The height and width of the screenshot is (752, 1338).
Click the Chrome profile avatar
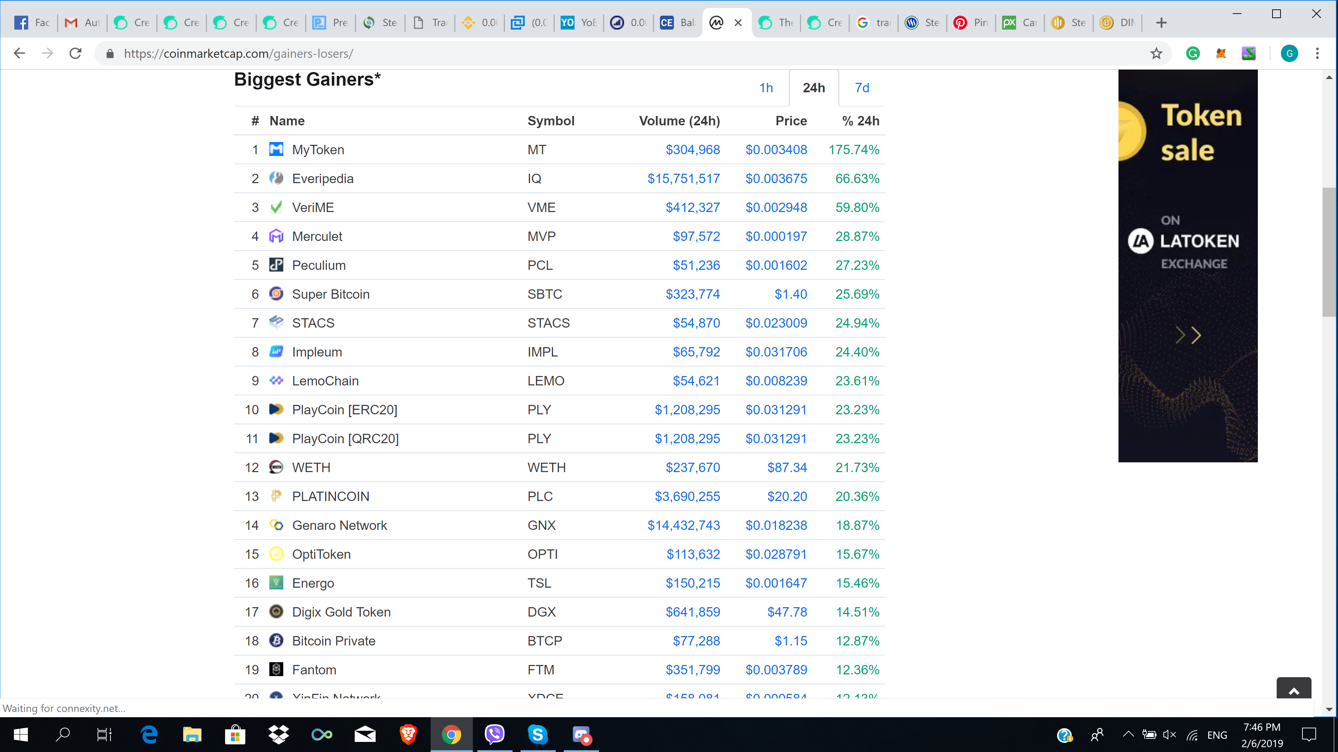[1289, 54]
